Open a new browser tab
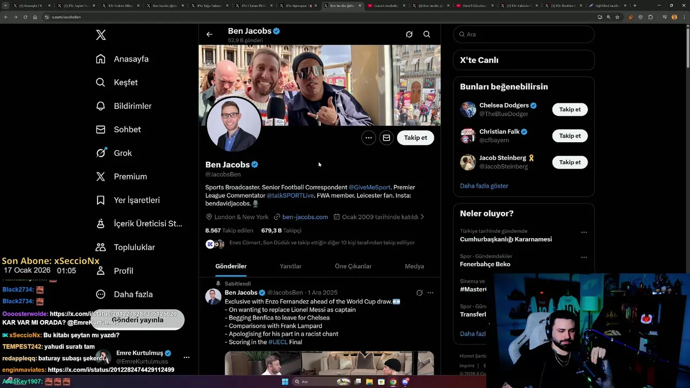 634,5
